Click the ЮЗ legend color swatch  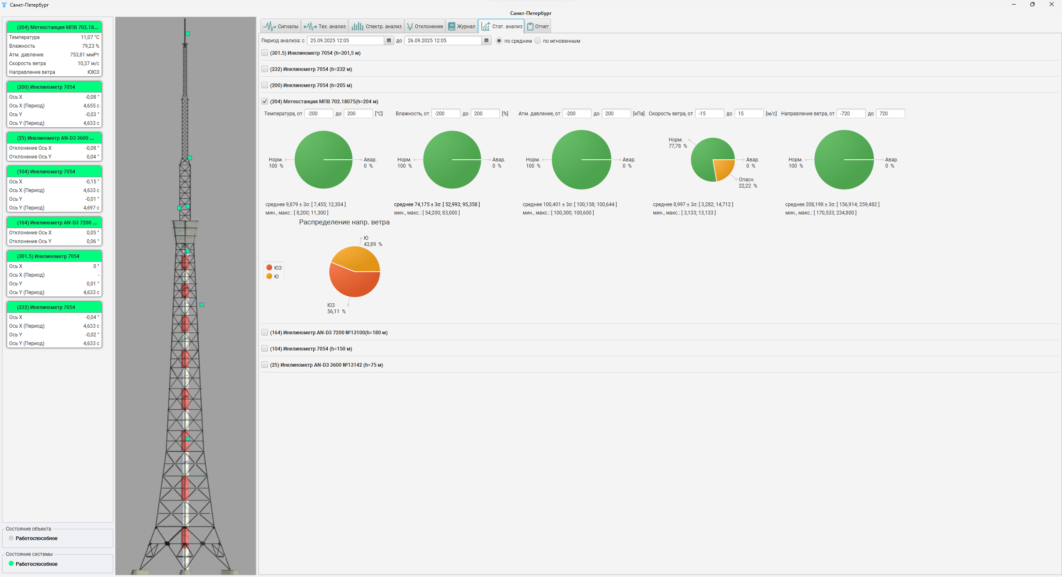(x=269, y=268)
